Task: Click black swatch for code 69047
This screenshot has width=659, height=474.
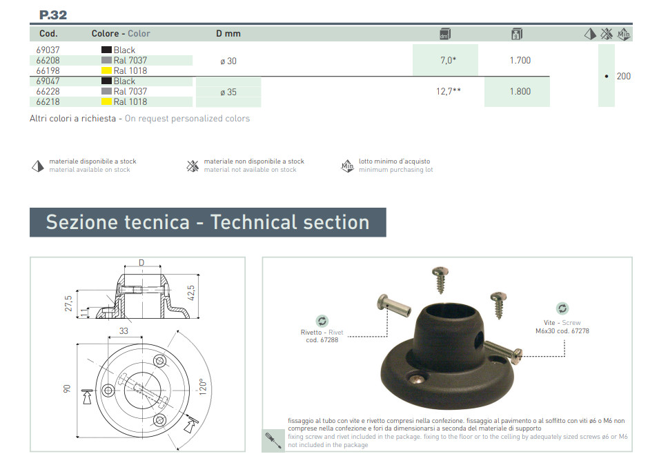Action: tap(106, 81)
